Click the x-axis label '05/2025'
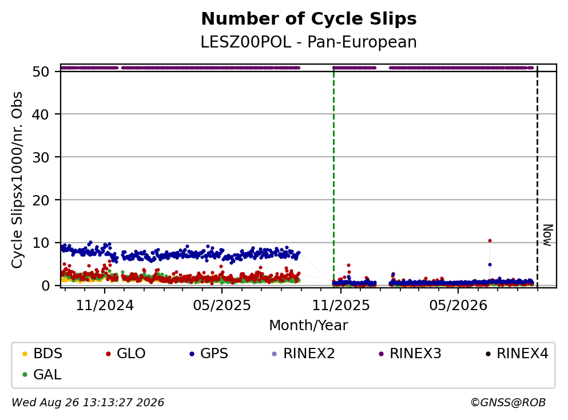This screenshot has width=568, height=420. [222, 306]
